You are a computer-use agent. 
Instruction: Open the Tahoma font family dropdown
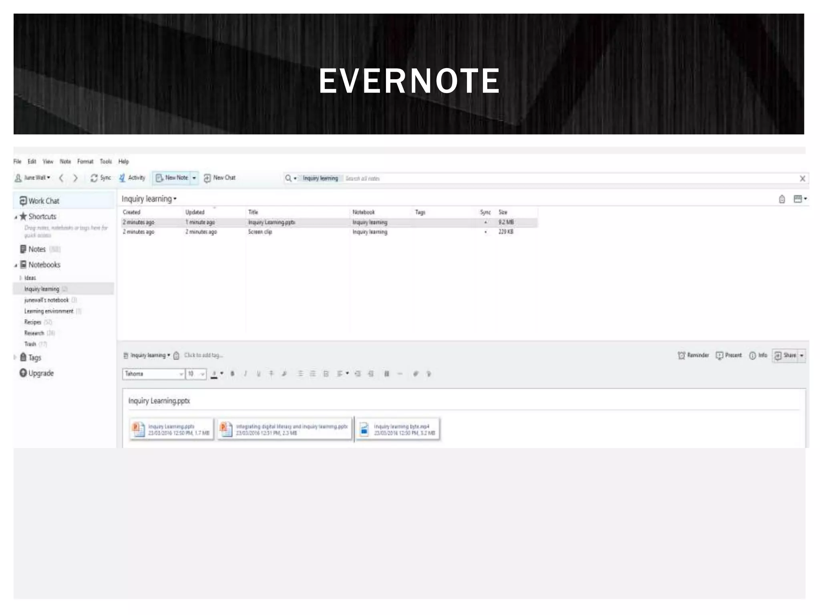point(153,374)
